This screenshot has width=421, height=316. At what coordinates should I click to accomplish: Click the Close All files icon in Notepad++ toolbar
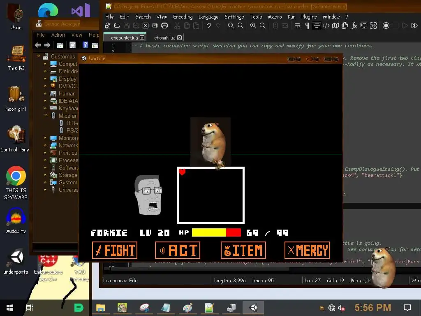point(155,26)
